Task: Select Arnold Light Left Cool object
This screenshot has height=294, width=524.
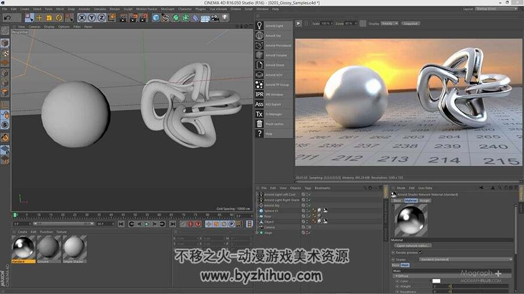Action: (x=279, y=194)
